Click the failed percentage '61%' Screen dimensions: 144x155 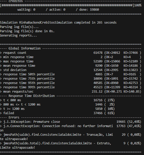tap(110, 113)
